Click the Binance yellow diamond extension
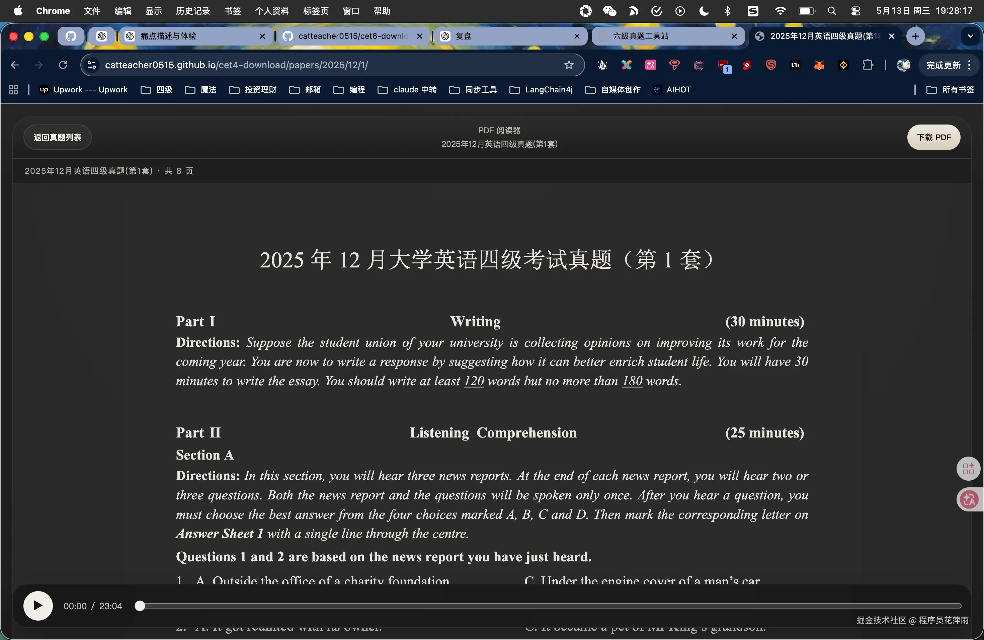This screenshot has width=984, height=640. pyautogui.click(x=843, y=65)
